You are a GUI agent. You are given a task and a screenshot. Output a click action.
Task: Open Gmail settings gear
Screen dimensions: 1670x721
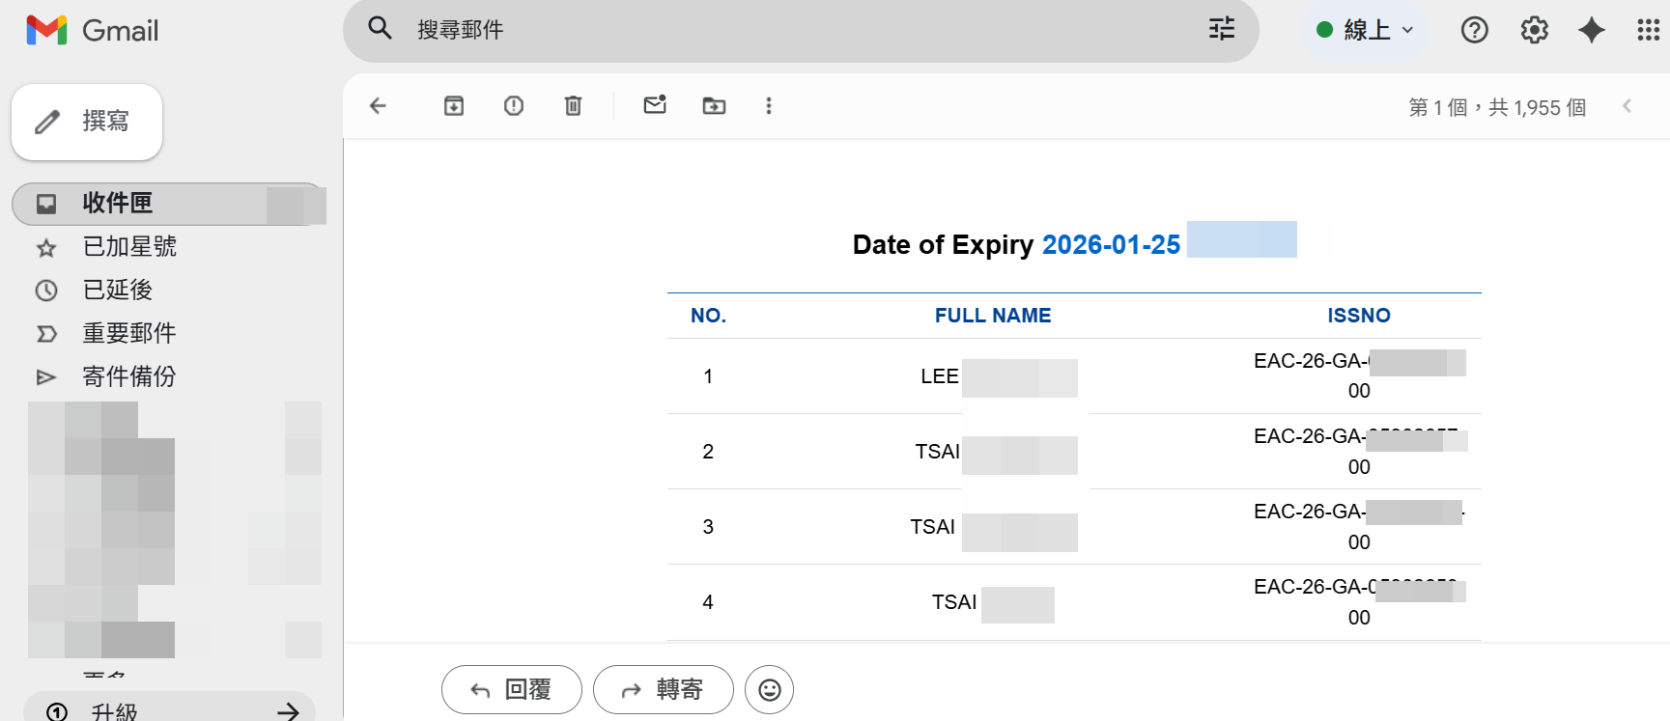pyautogui.click(x=1534, y=30)
